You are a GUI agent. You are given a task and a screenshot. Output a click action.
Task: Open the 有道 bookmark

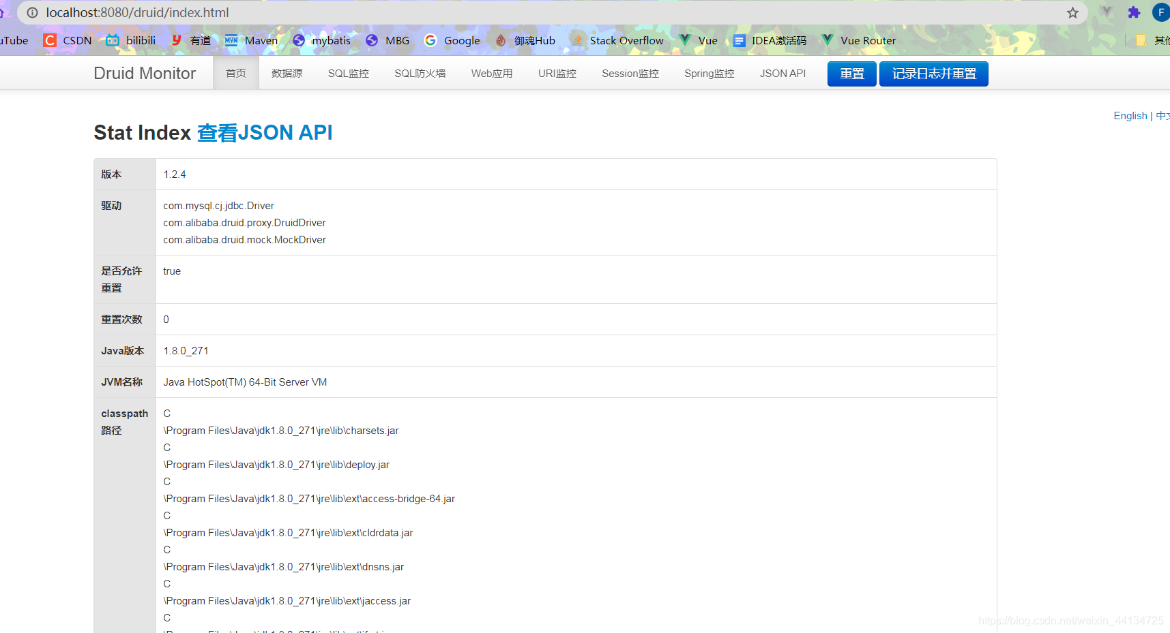click(191, 41)
